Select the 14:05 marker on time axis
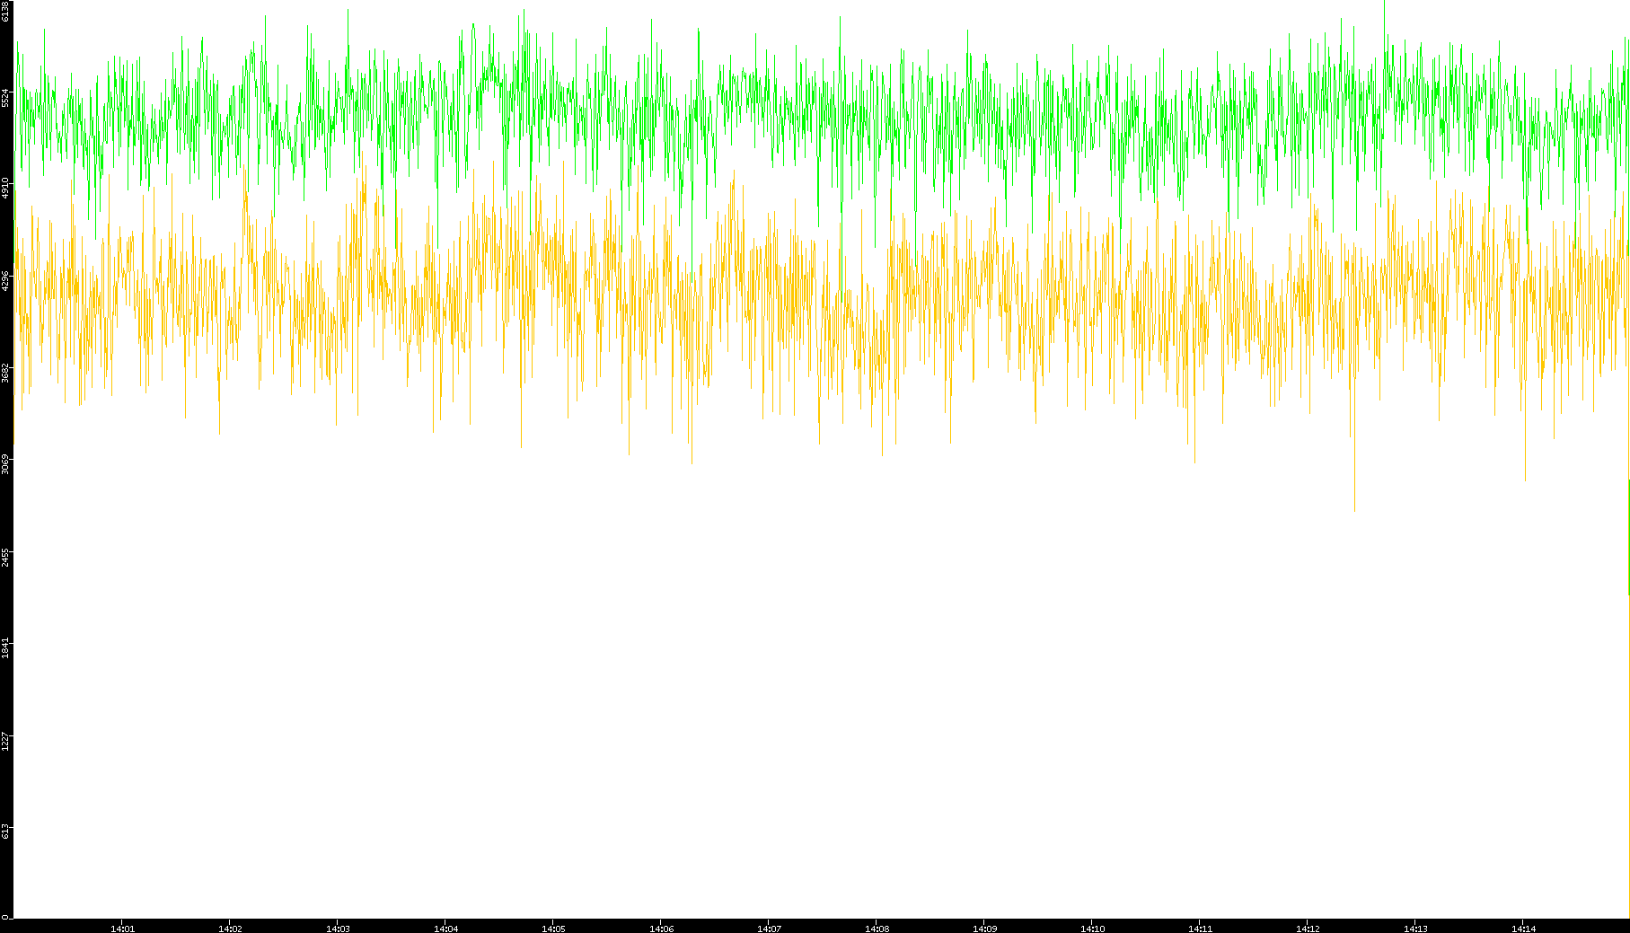1630x933 pixels. pos(553,928)
